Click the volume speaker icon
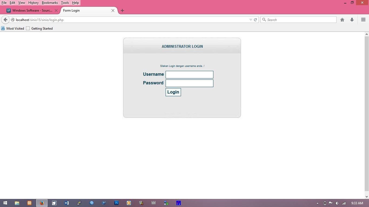 pyautogui.click(x=337, y=203)
